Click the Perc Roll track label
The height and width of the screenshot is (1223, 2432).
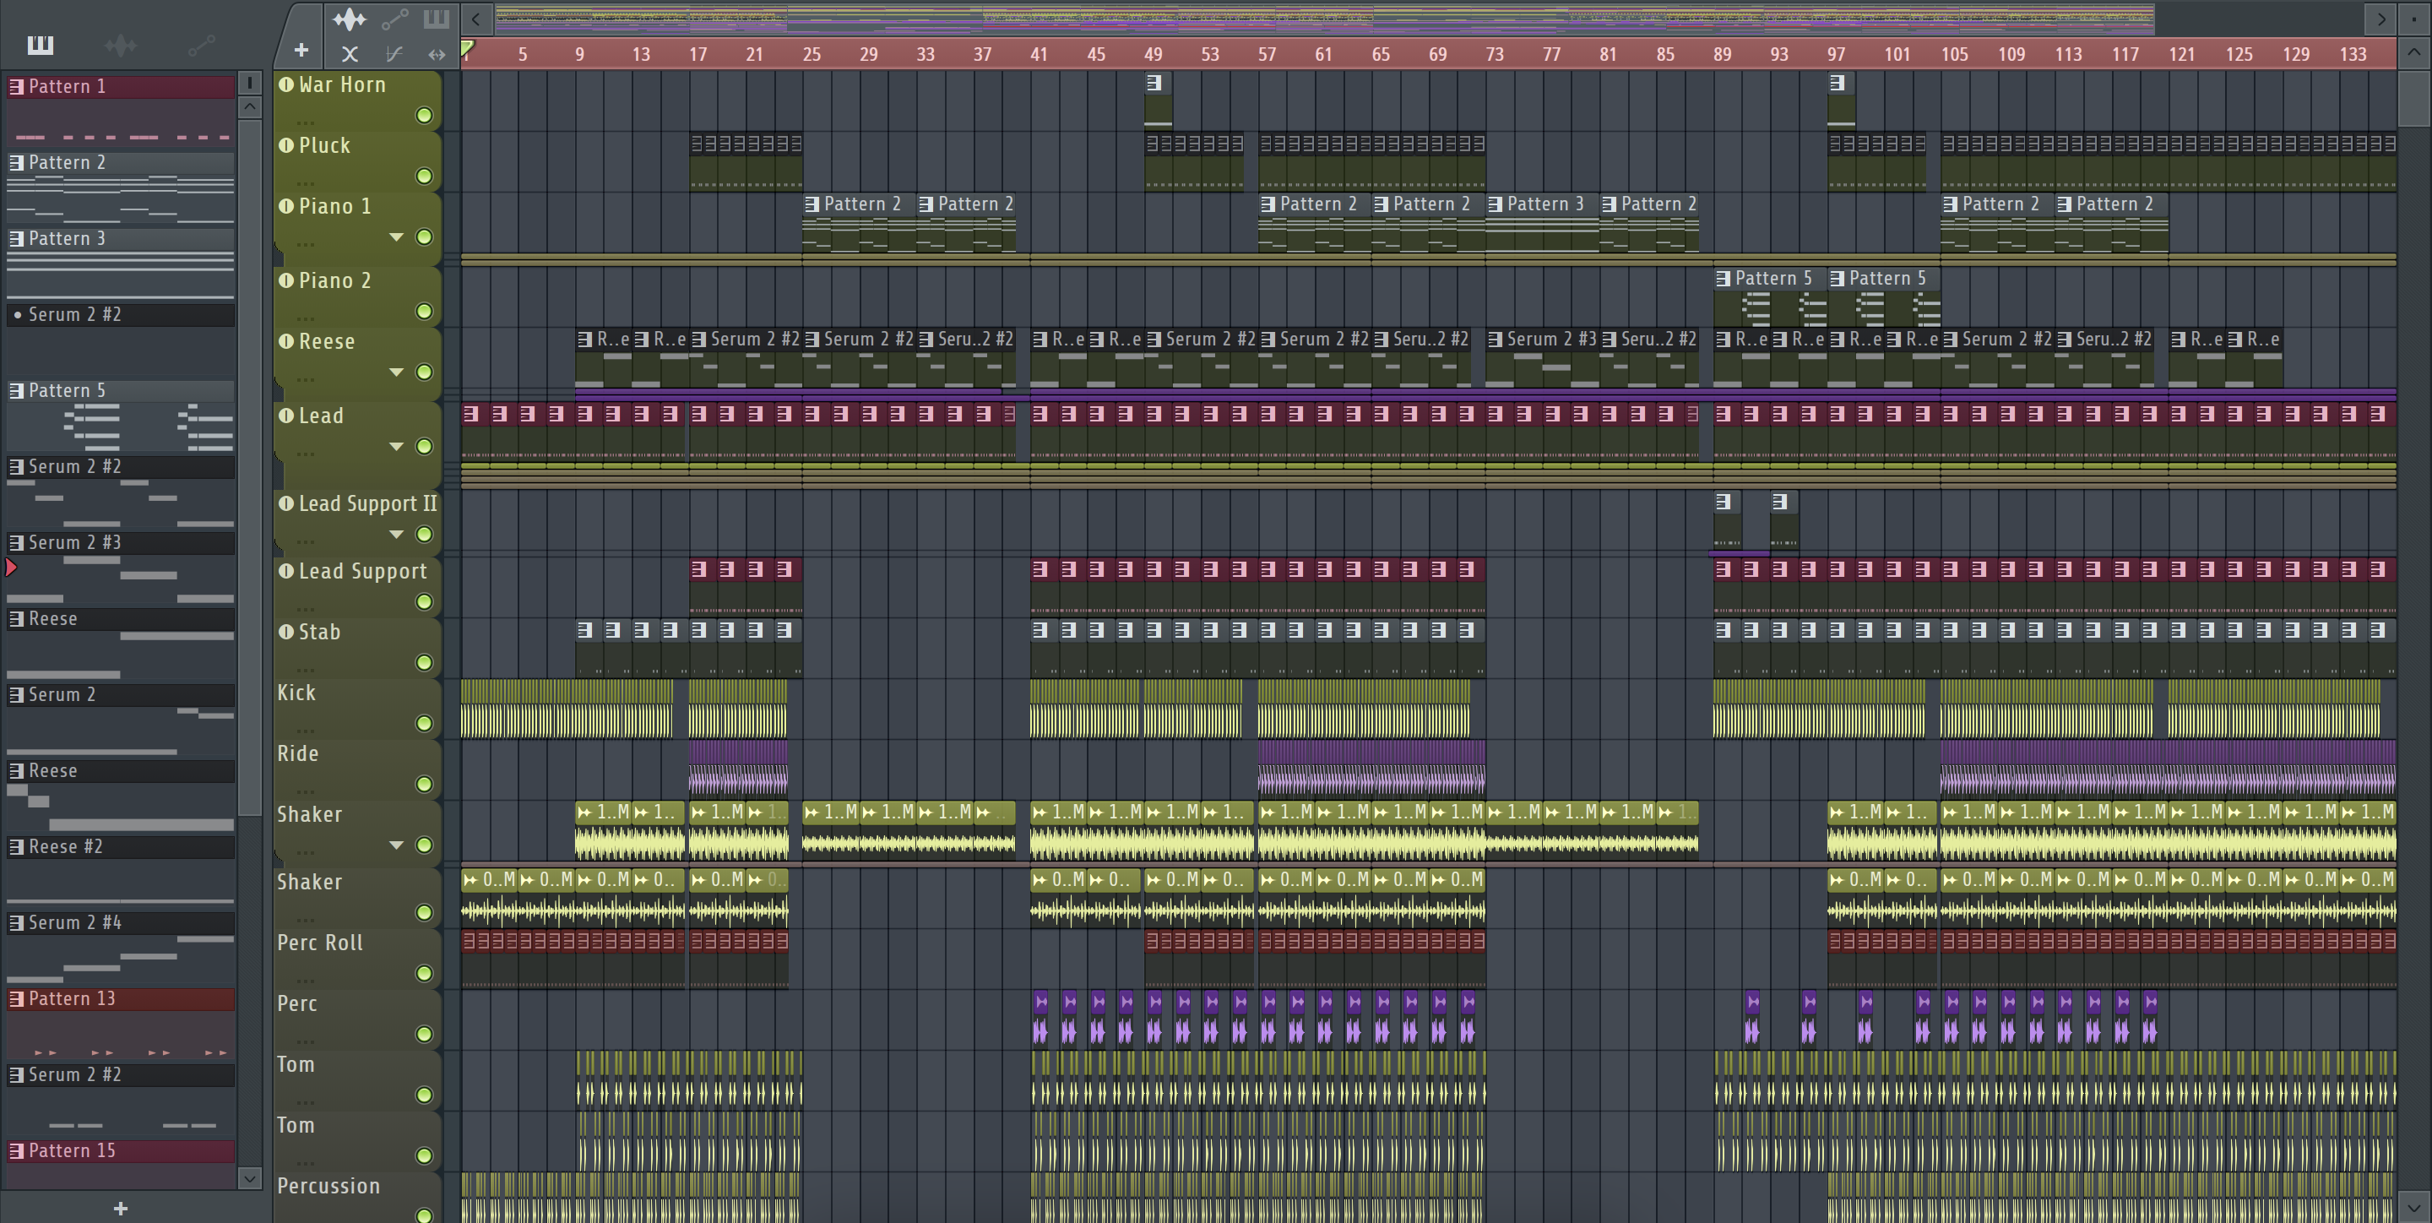(320, 943)
